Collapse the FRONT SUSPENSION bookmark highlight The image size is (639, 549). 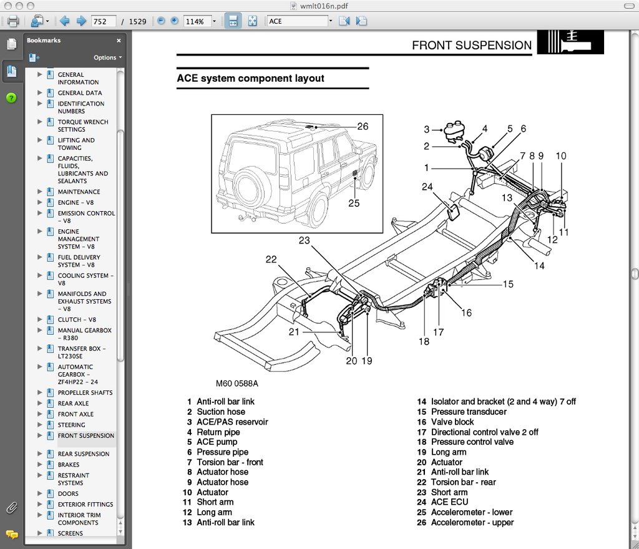tap(41, 435)
